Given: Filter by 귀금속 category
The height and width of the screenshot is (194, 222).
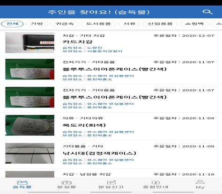Looking at the screenshot, I should [x=65, y=24].
